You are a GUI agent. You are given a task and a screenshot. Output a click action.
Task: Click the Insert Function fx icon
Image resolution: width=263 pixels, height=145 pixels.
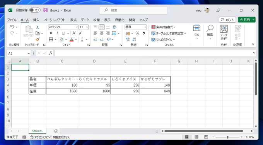click(x=51, y=53)
